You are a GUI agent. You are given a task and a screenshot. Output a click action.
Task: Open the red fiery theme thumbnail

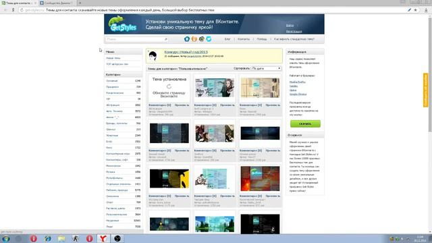pyautogui.click(x=260, y=178)
